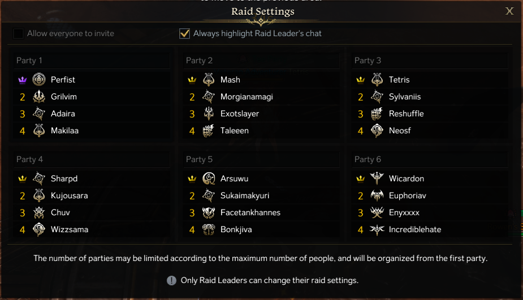Click the party leader crown beside Mash
Image resolution: width=523 pixels, height=300 pixels.
pyautogui.click(x=192, y=80)
